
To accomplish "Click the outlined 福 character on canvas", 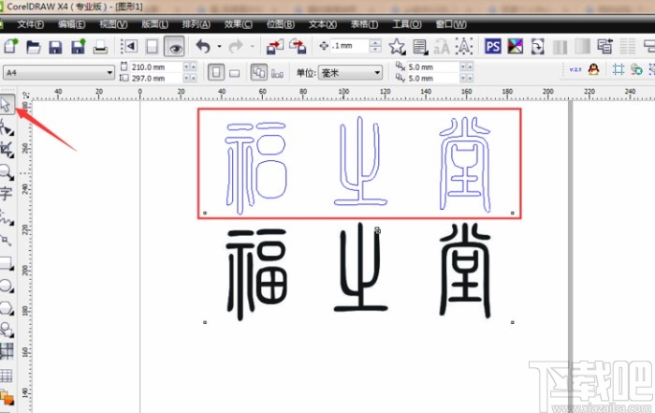I will [256, 168].
